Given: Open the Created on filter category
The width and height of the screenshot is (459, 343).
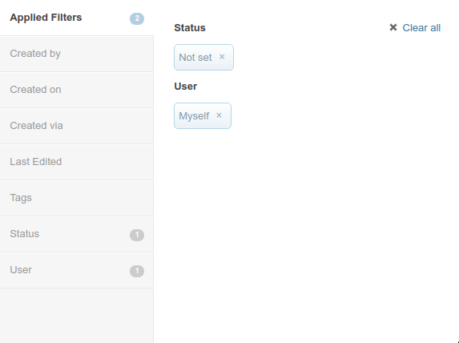Looking at the screenshot, I should [x=77, y=90].
